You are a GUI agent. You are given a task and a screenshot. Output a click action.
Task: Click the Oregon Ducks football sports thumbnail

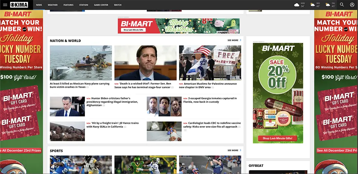145,165
